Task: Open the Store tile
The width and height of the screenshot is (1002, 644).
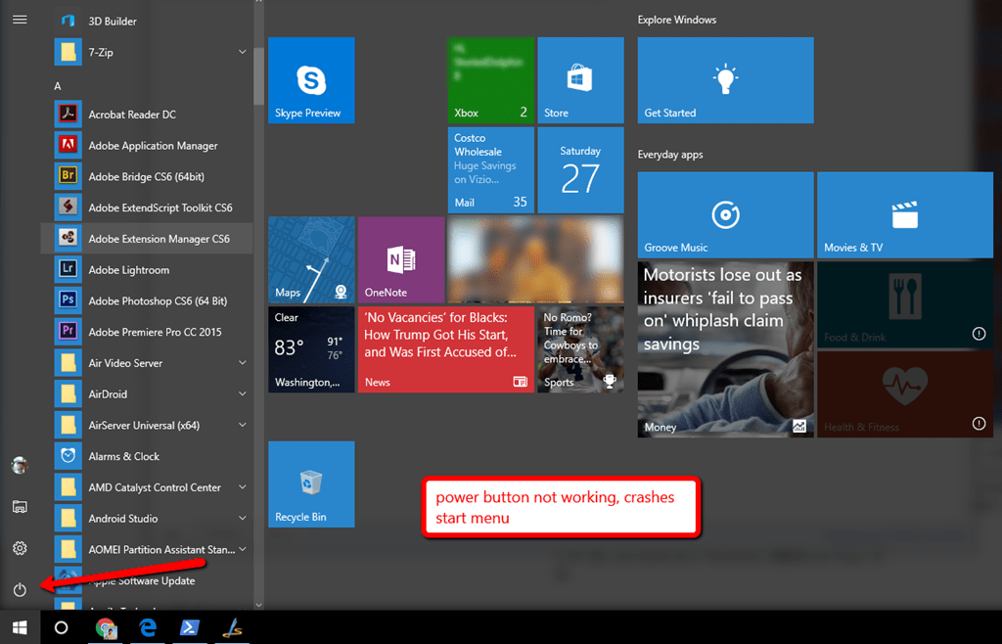Action: tap(580, 79)
